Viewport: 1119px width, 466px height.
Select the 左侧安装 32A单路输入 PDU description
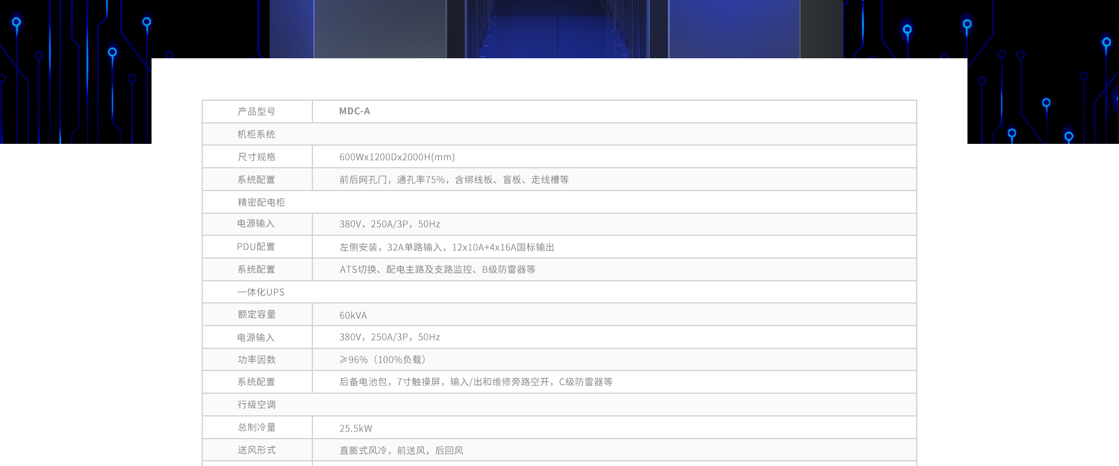(x=446, y=247)
